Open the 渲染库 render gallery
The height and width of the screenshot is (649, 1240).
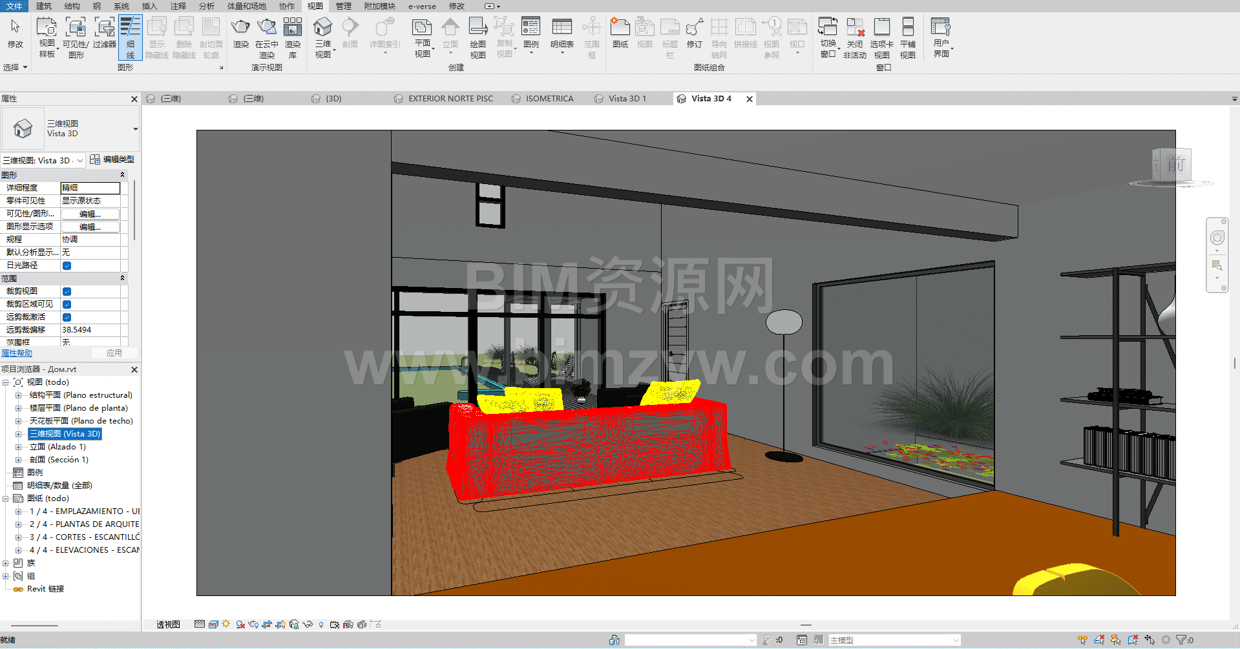point(293,37)
